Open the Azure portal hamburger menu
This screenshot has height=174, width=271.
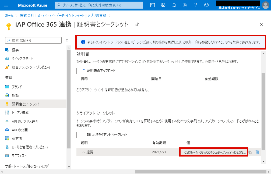(6, 5)
